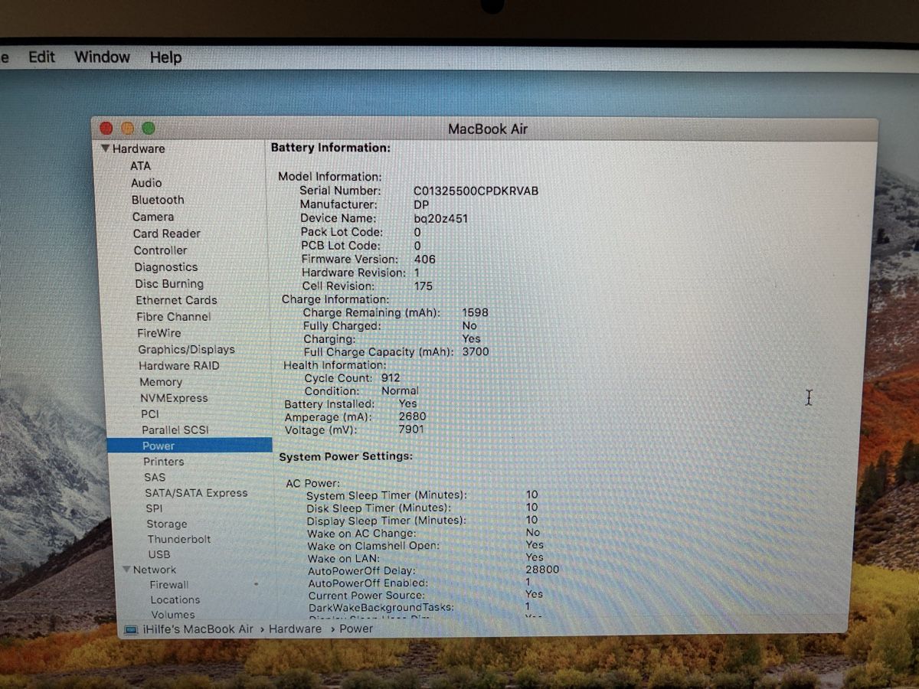This screenshot has width=919, height=689.
Task: Select PCI in the sidebar
Action: tap(150, 414)
